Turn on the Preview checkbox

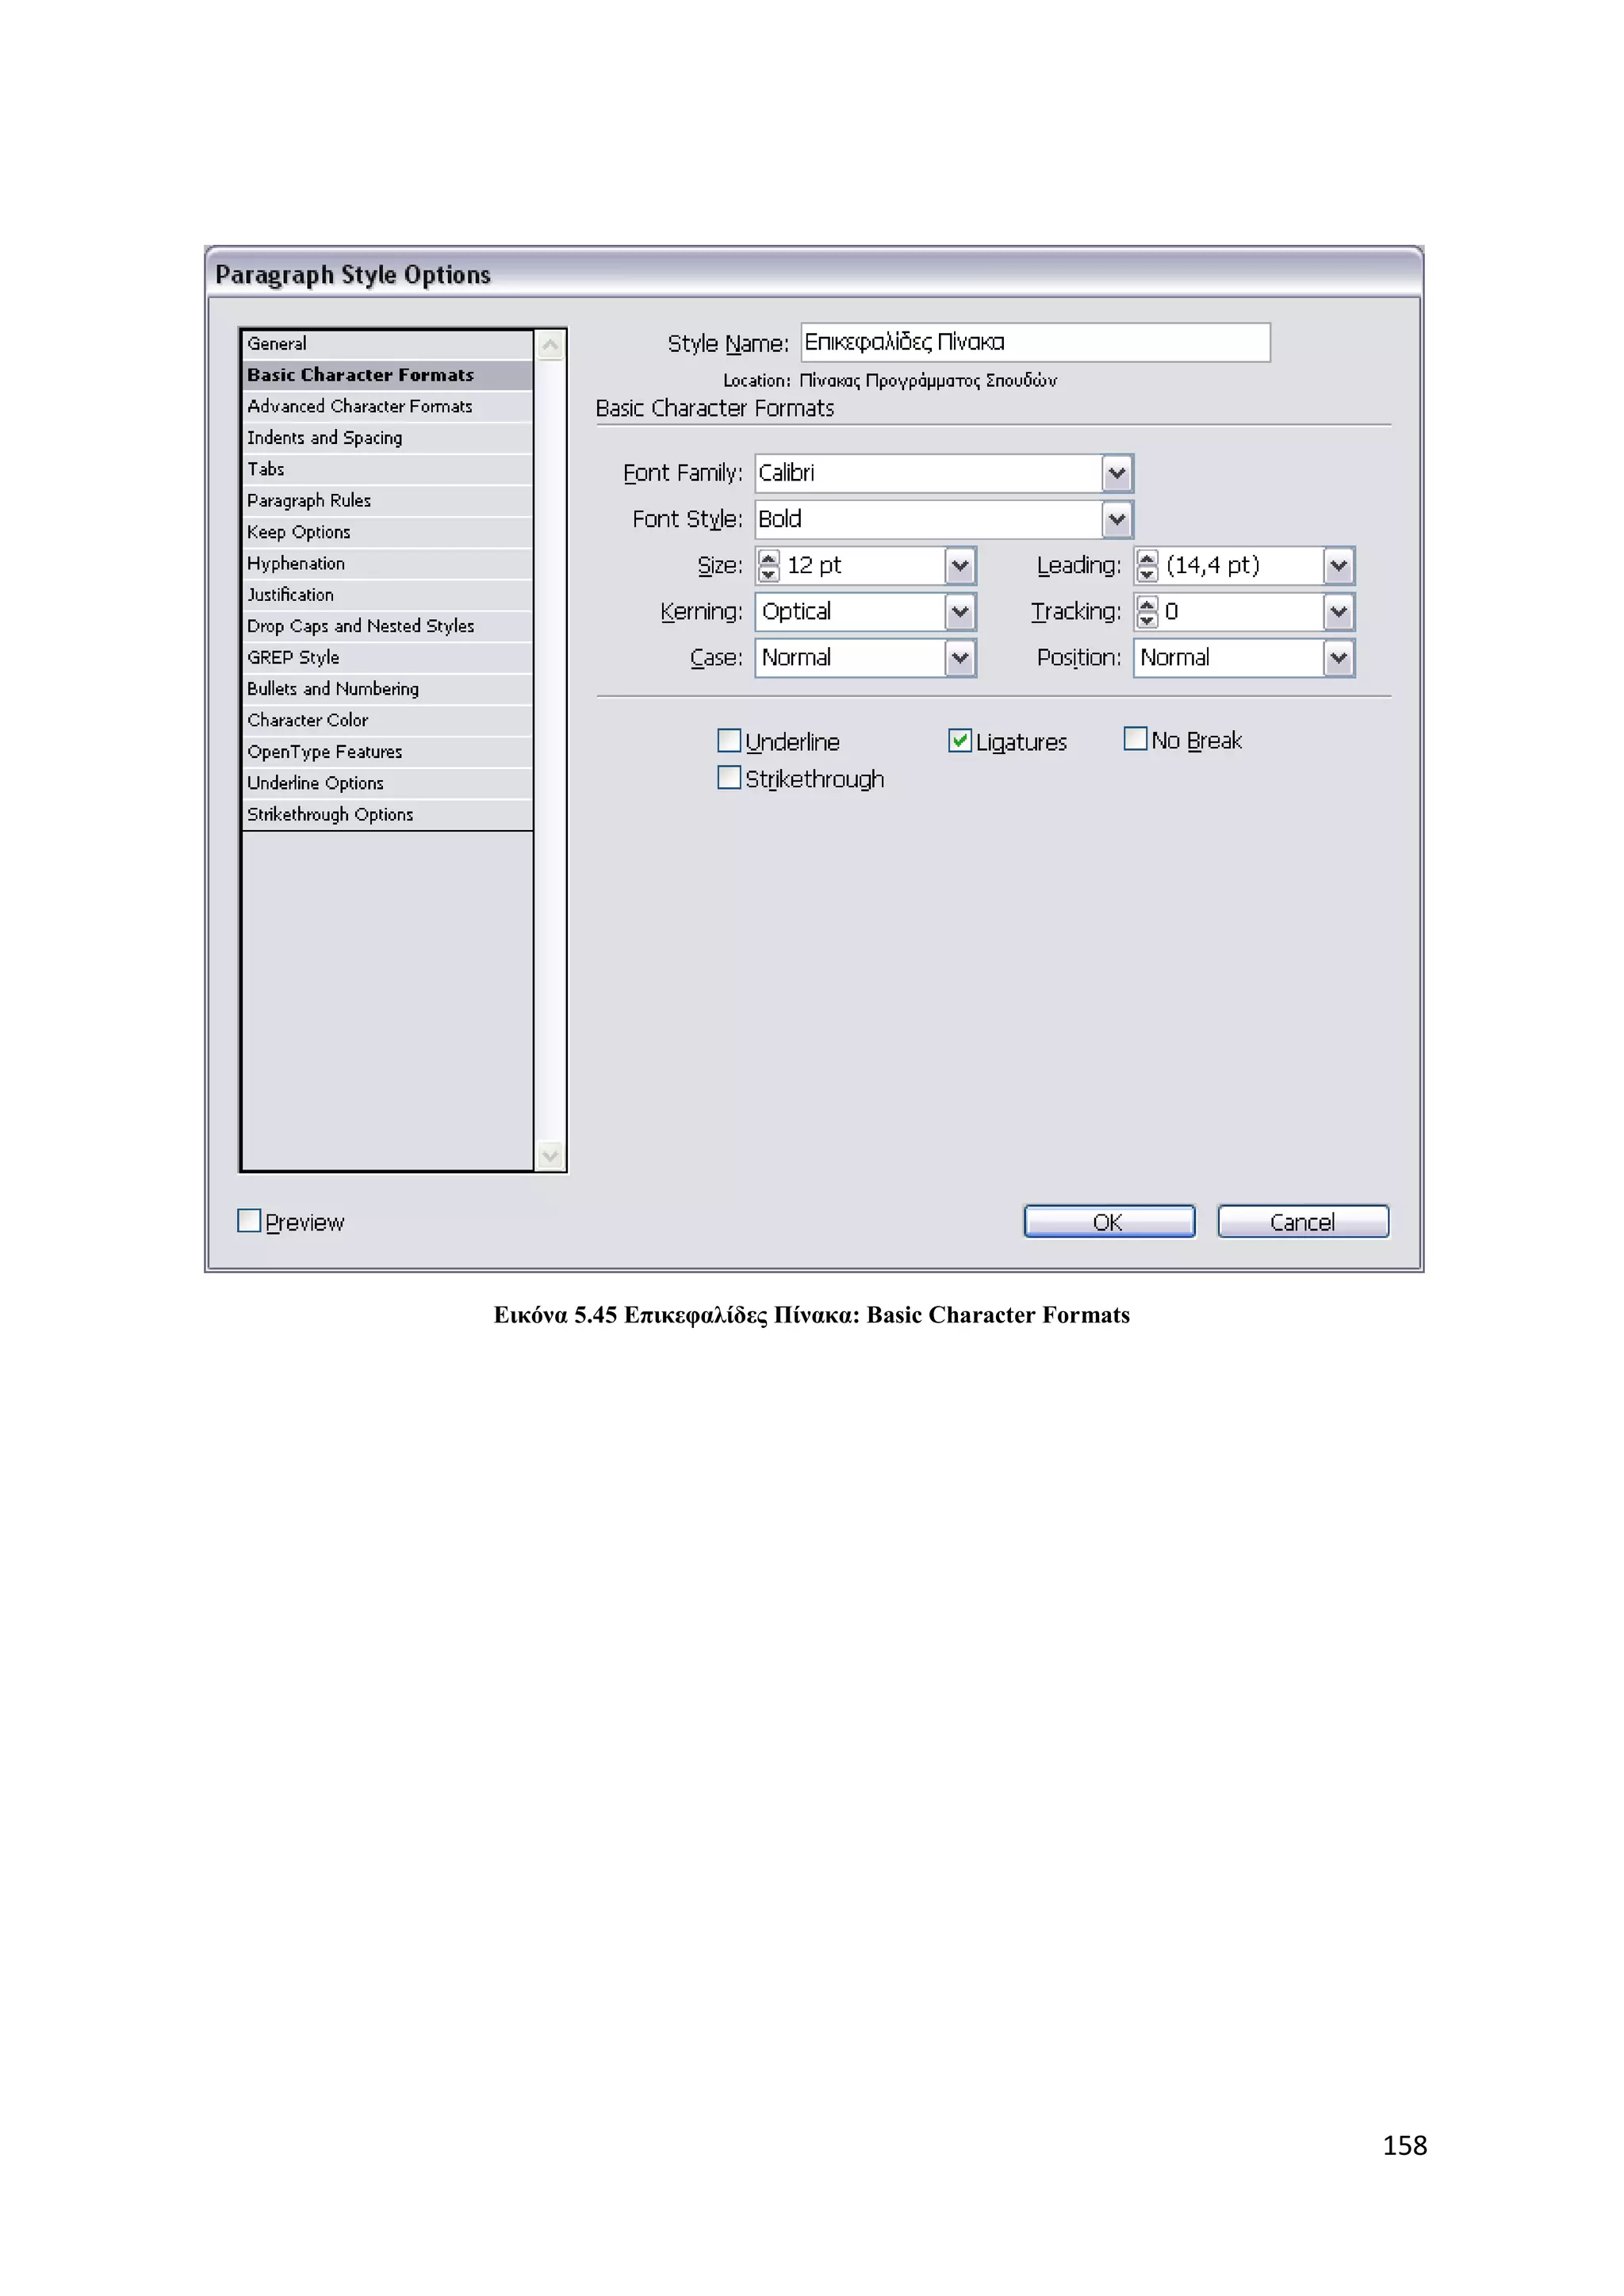(249, 1221)
